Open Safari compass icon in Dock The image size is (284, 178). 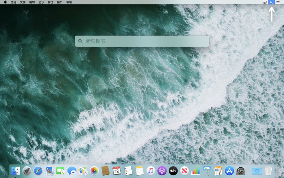click(38, 171)
